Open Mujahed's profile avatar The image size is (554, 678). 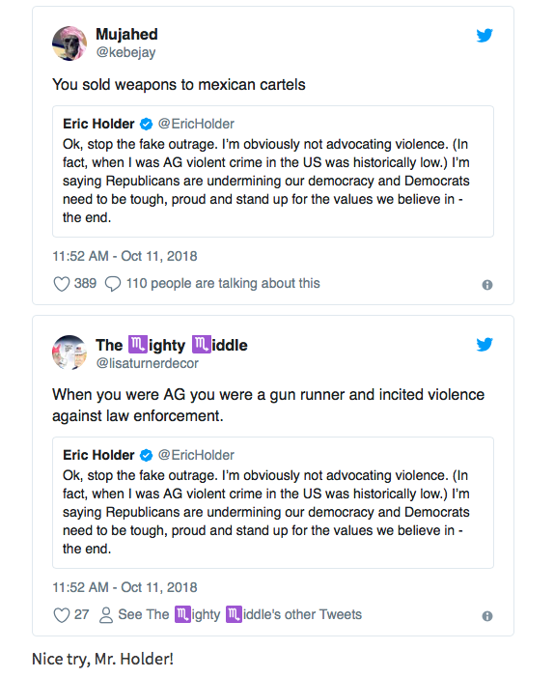[69, 43]
